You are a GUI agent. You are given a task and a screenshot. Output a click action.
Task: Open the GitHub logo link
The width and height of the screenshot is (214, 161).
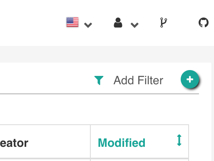point(204,23)
